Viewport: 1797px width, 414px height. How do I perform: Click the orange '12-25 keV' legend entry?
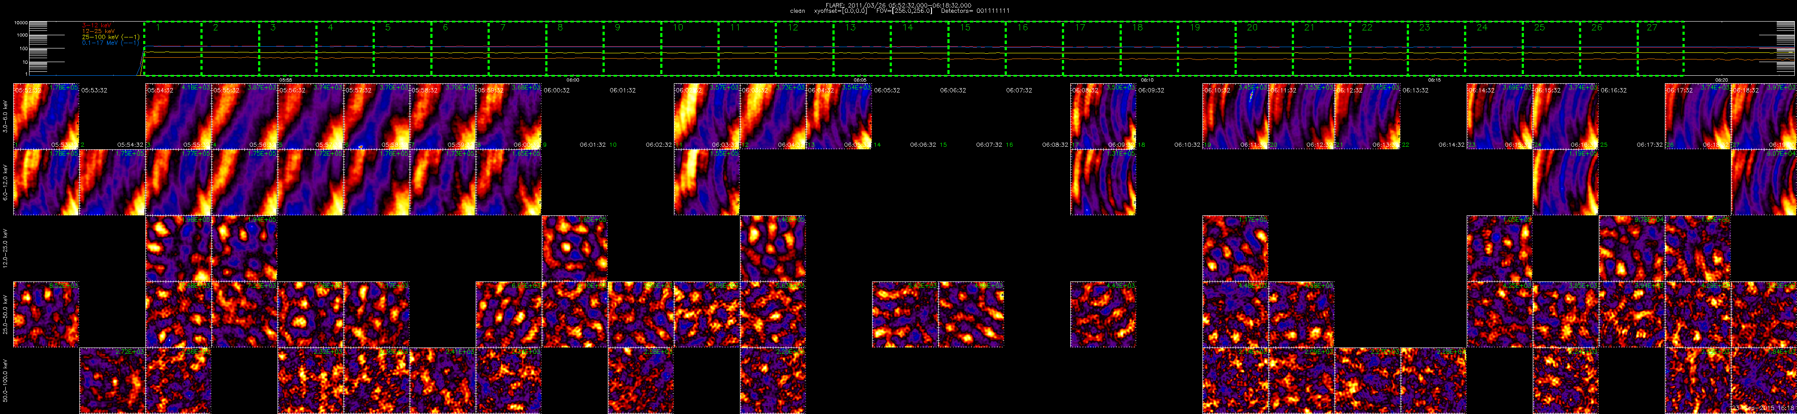point(98,31)
